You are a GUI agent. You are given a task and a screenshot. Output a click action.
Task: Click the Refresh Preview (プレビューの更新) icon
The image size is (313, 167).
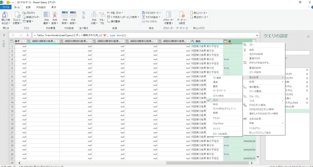17,15
